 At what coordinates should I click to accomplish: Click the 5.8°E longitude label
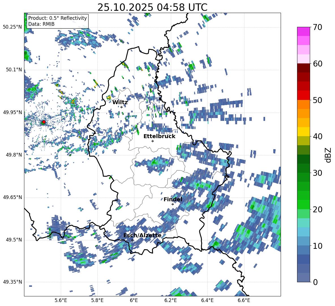click(97, 300)
